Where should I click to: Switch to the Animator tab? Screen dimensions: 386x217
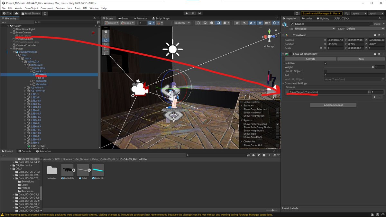point(140,18)
